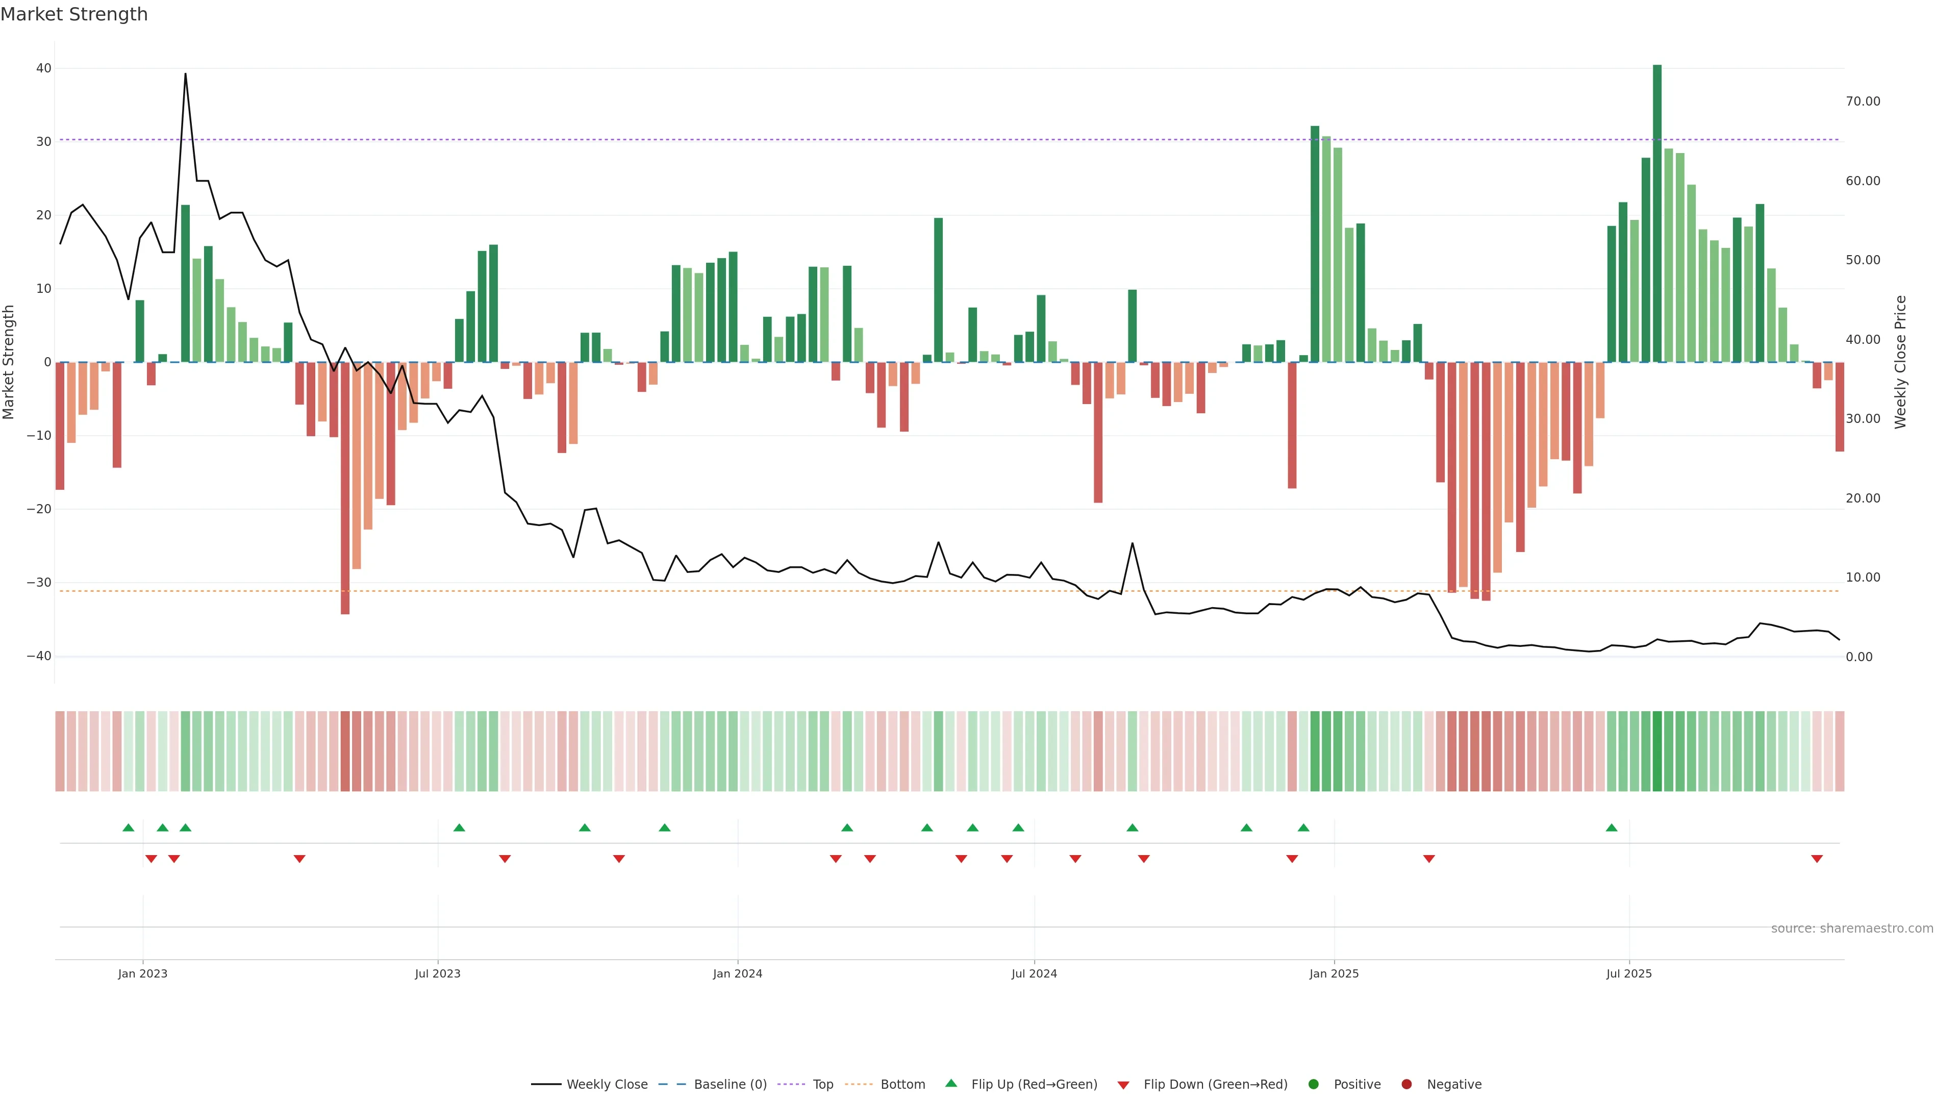Image resolution: width=1959 pixels, height=1102 pixels.
Task: Click the Market Strength chart title
Action: [x=74, y=14]
